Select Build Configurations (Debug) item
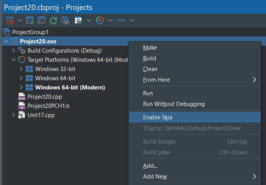The height and width of the screenshot is (185, 266). pyautogui.click(x=65, y=51)
